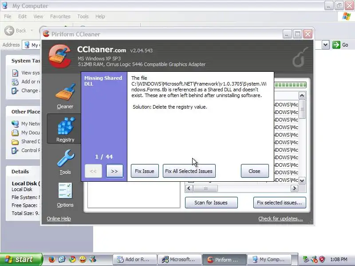Click smiley face quick launch icon

83,259
